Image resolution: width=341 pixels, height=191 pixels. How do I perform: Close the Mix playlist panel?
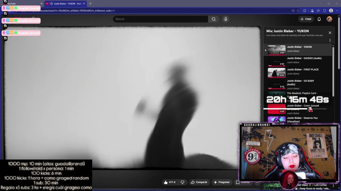point(330,33)
